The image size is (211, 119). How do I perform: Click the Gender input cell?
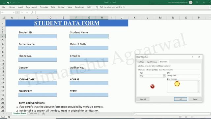(x=38, y=71)
